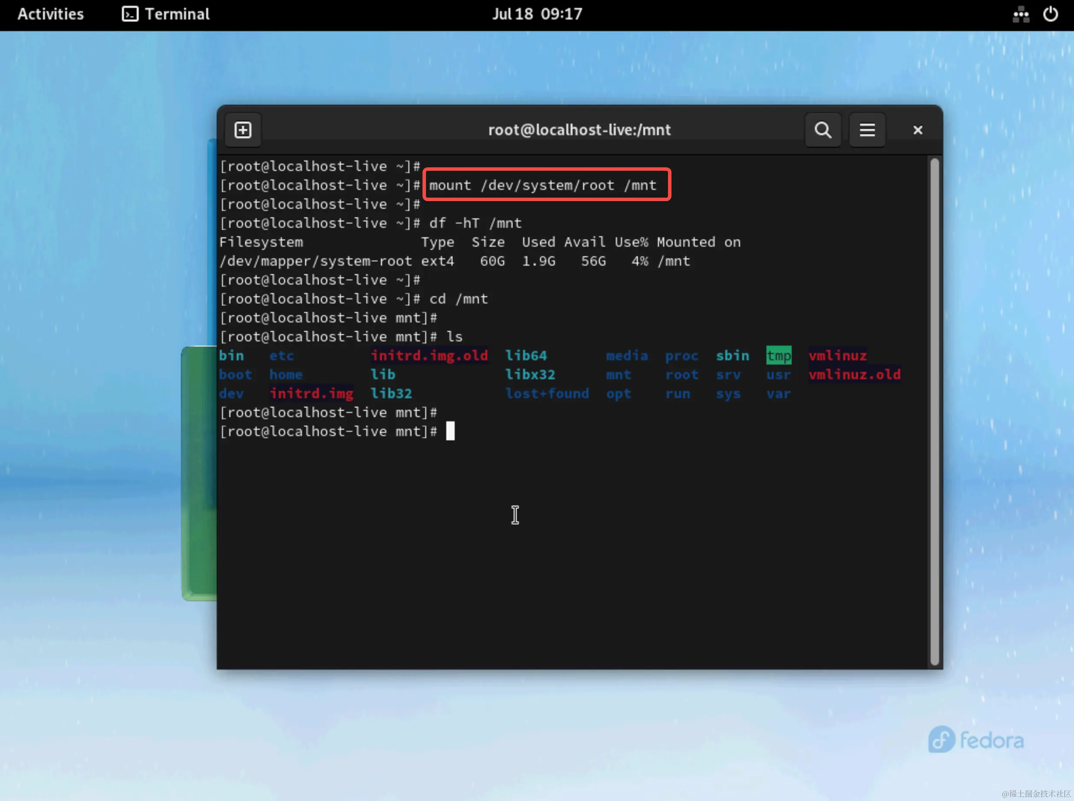This screenshot has height=801, width=1074.
Task: Open the Activities overview
Action: 50,14
